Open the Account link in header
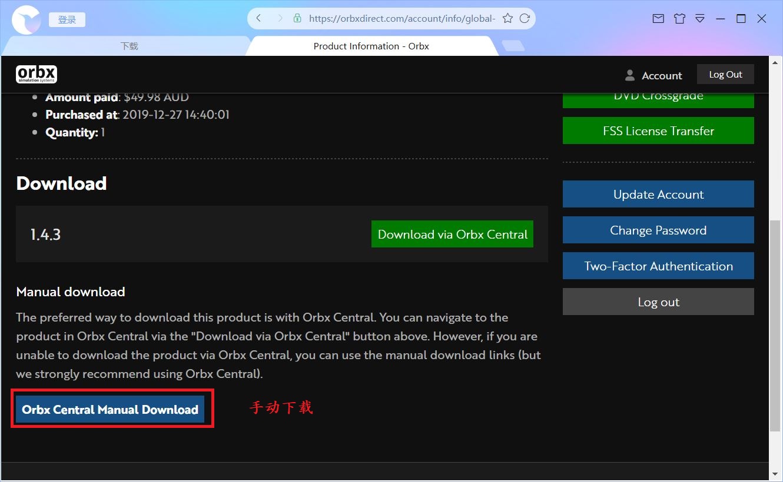Screen dimensions: 783x482 662,75
